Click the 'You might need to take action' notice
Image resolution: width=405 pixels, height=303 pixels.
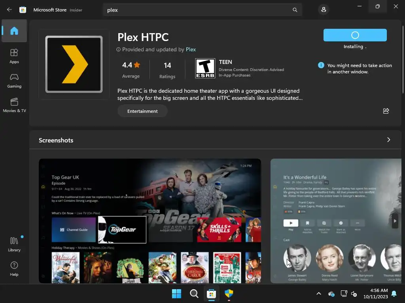pos(360,69)
